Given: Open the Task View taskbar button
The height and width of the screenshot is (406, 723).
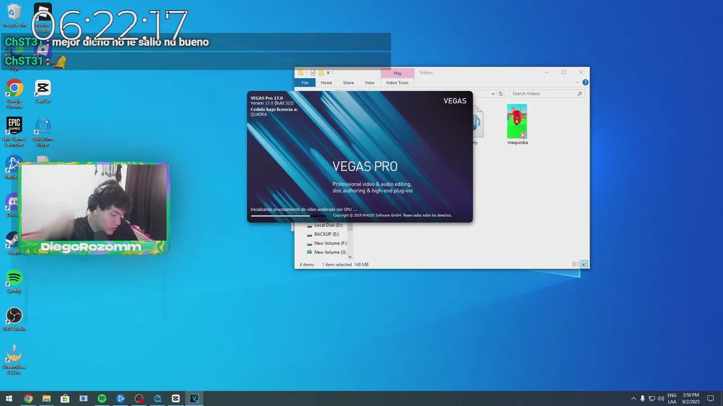Looking at the screenshot, I should 84,399.
